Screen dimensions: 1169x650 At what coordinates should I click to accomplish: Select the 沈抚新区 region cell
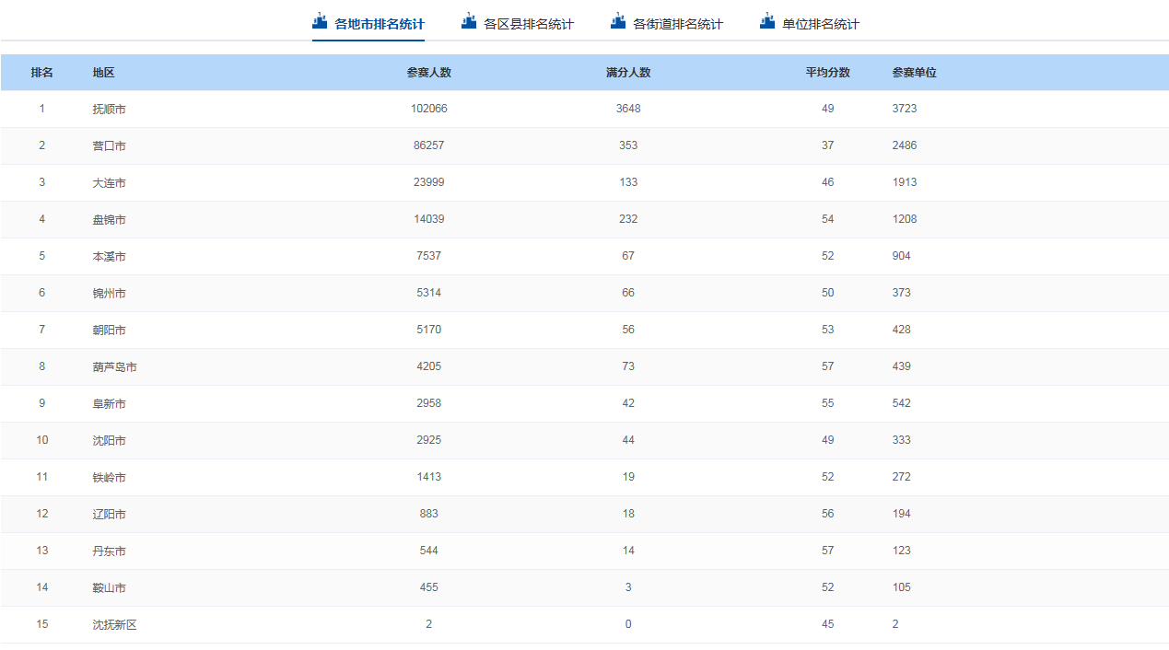pyautogui.click(x=114, y=625)
